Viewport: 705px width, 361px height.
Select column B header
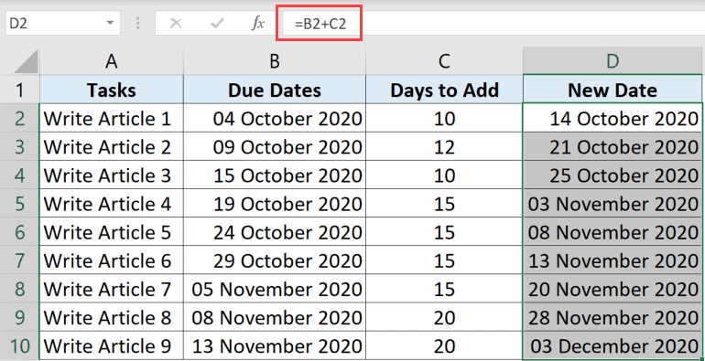275,61
